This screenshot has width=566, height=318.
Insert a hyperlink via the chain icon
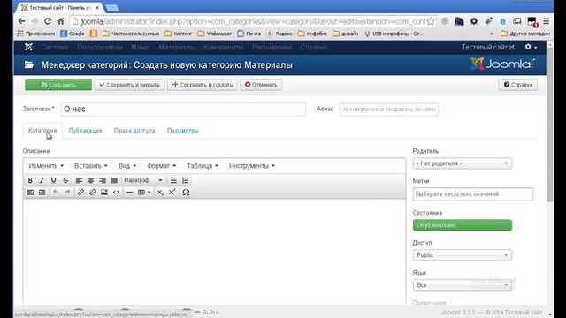click(80, 193)
